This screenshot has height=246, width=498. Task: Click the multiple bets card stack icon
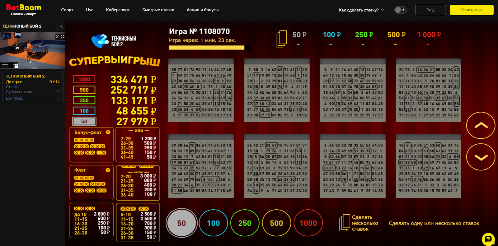[345, 223]
